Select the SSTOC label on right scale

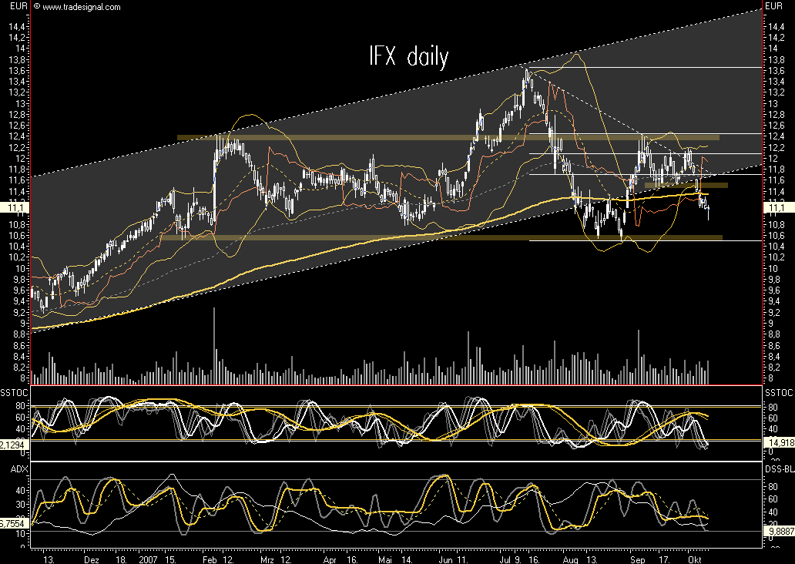tap(780, 392)
